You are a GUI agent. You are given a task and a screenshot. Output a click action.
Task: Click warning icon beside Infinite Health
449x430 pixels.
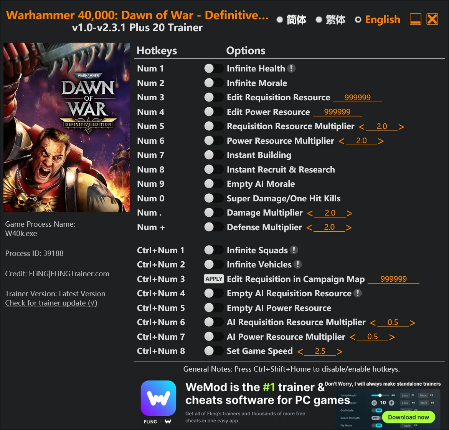[x=292, y=68]
